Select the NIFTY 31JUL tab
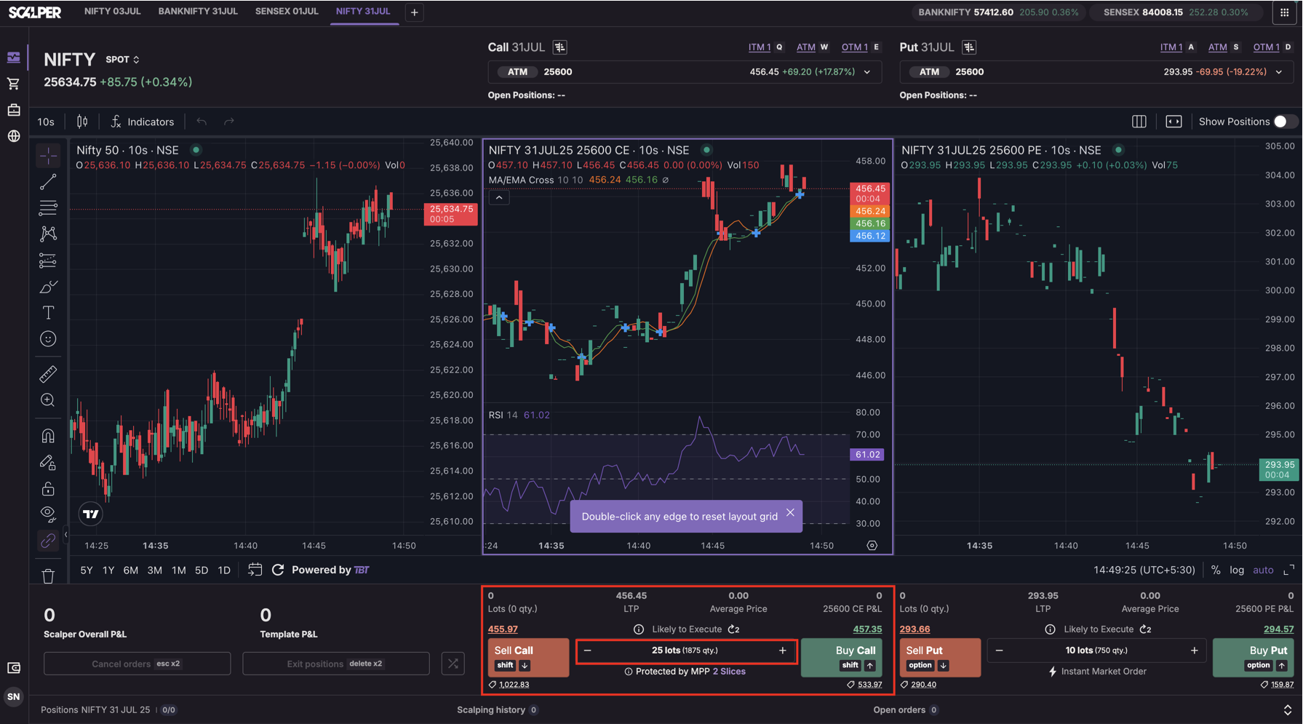The width and height of the screenshot is (1303, 724). coord(363,12)
